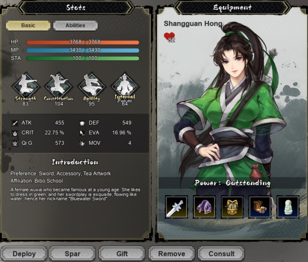Screen dimensions: 308x262
Task: Click the red heart affection icon
Action: point(169,37)
